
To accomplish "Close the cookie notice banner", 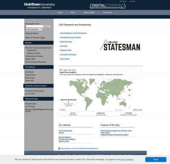I will click(156, 159).
